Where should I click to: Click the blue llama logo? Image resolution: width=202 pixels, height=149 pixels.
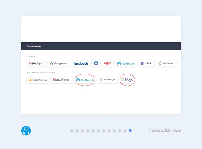tap(26, 131)
